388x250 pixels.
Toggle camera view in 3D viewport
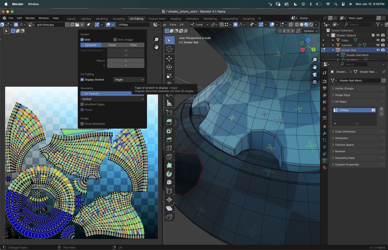[315, 75]
